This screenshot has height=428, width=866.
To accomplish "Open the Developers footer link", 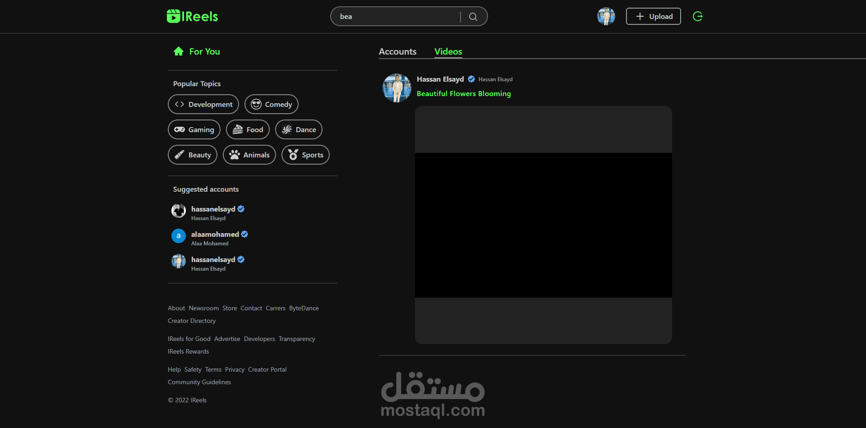I will coord(259,339).
